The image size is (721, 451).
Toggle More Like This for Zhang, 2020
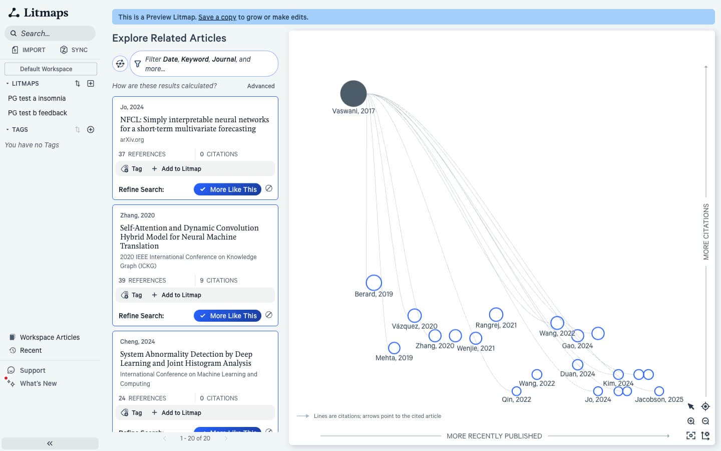click(227, 316)
